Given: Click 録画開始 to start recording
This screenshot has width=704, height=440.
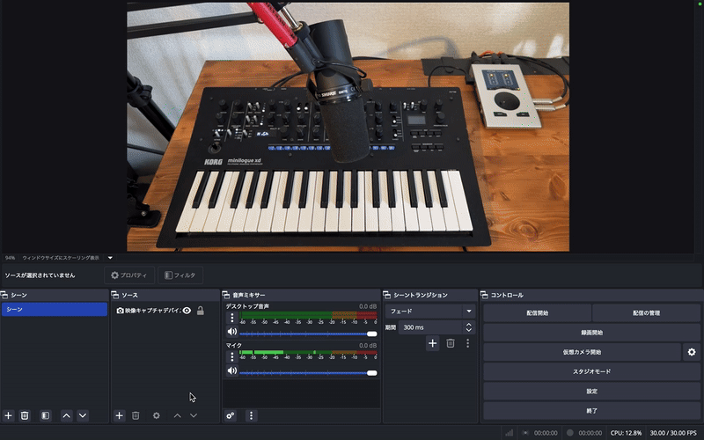Looking at the screenshot, I should pos(591,333).
